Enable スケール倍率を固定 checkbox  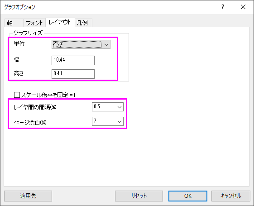(17, 95)
